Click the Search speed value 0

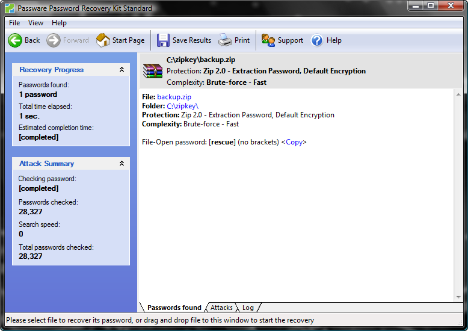point(21,234)
